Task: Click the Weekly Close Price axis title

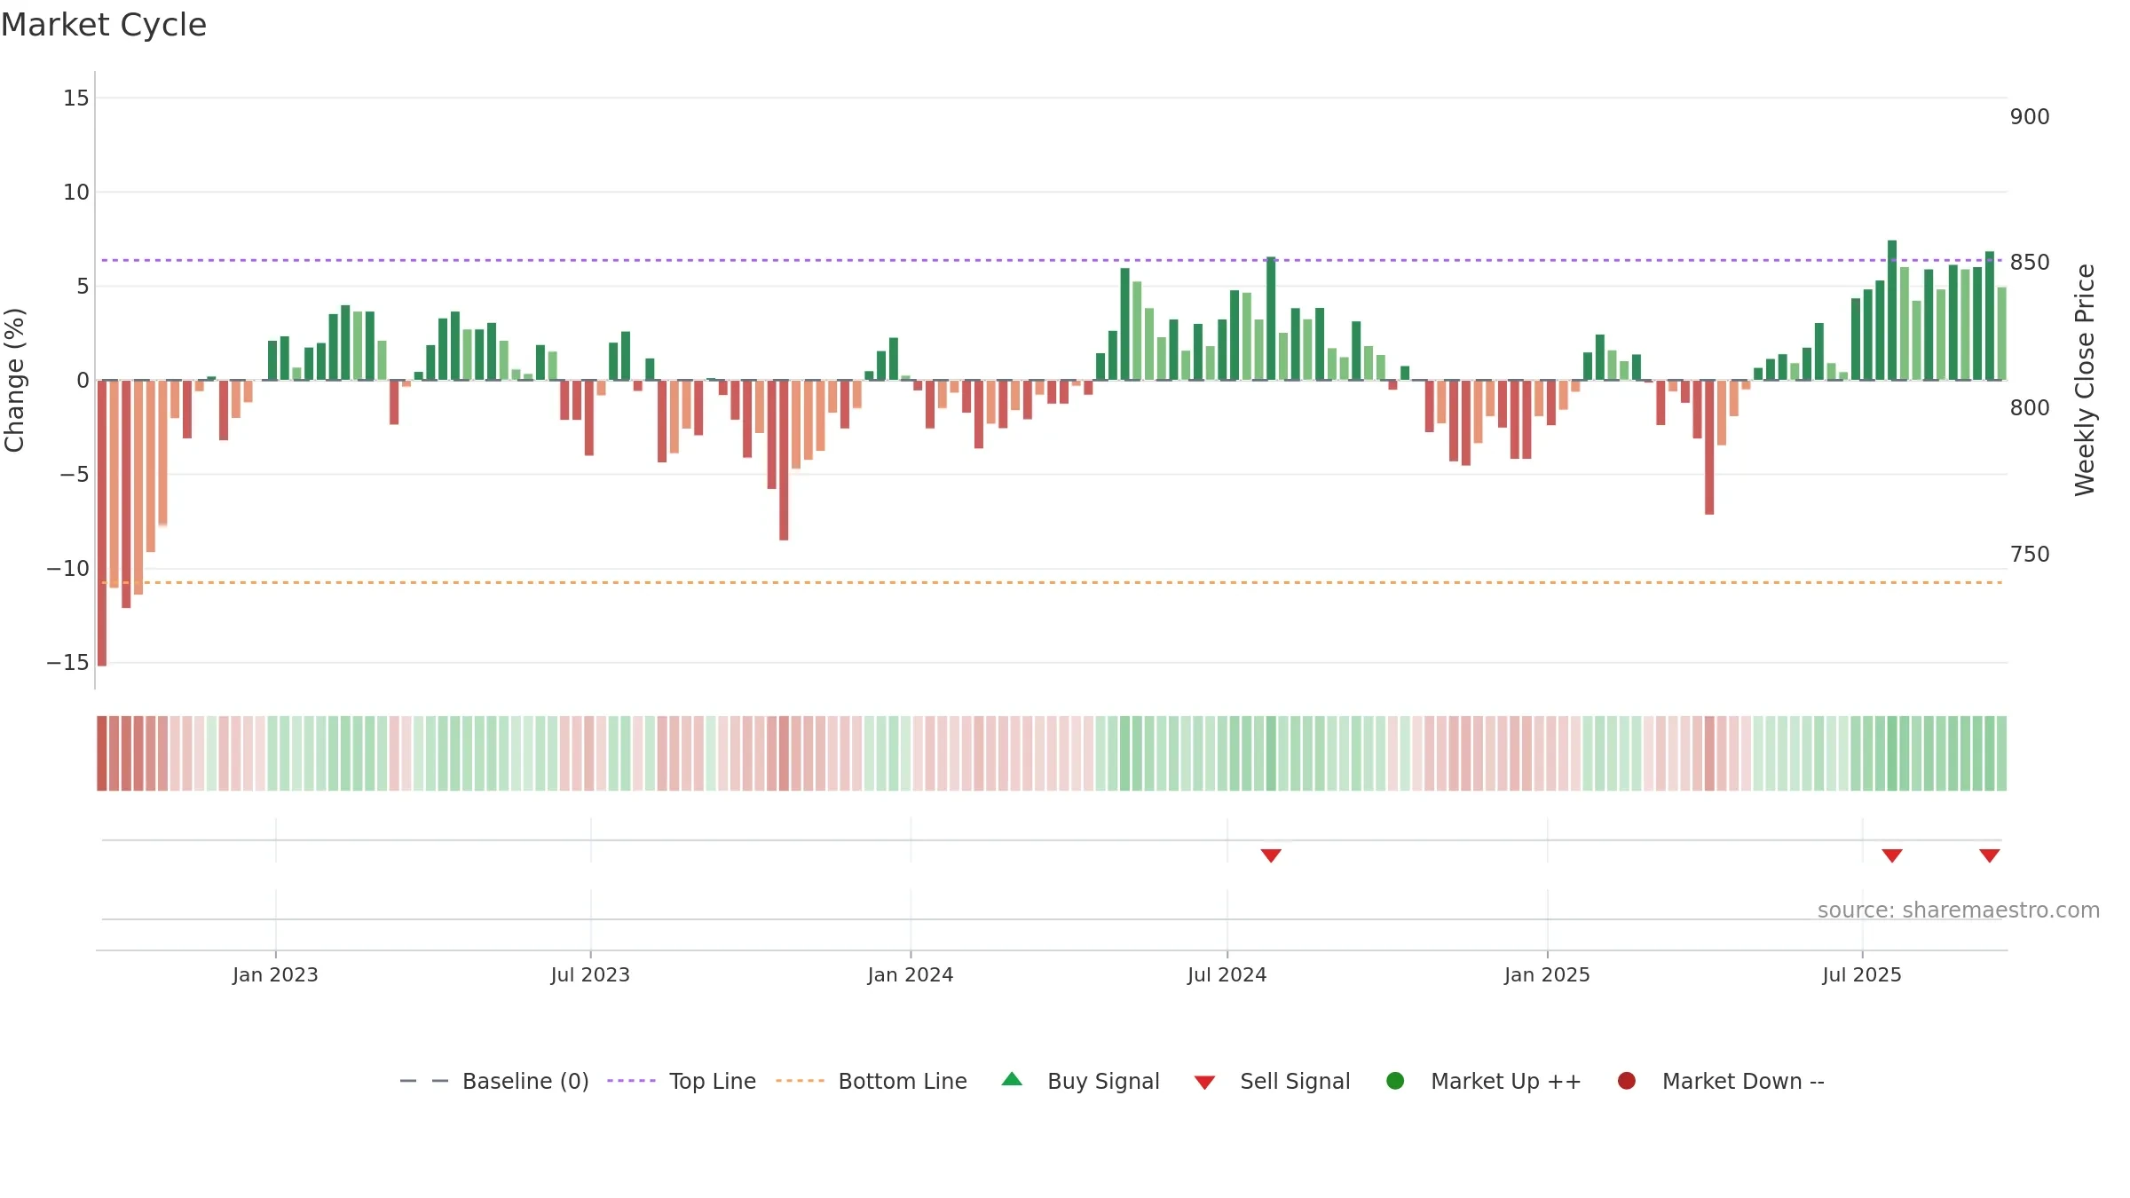Action: coord(2085,380)
